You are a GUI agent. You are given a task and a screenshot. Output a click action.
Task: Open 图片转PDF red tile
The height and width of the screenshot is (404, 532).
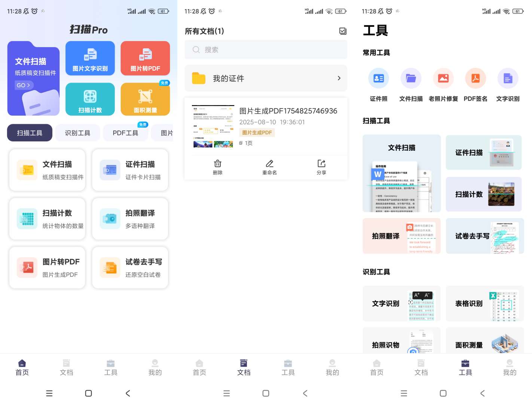point(145,58)
